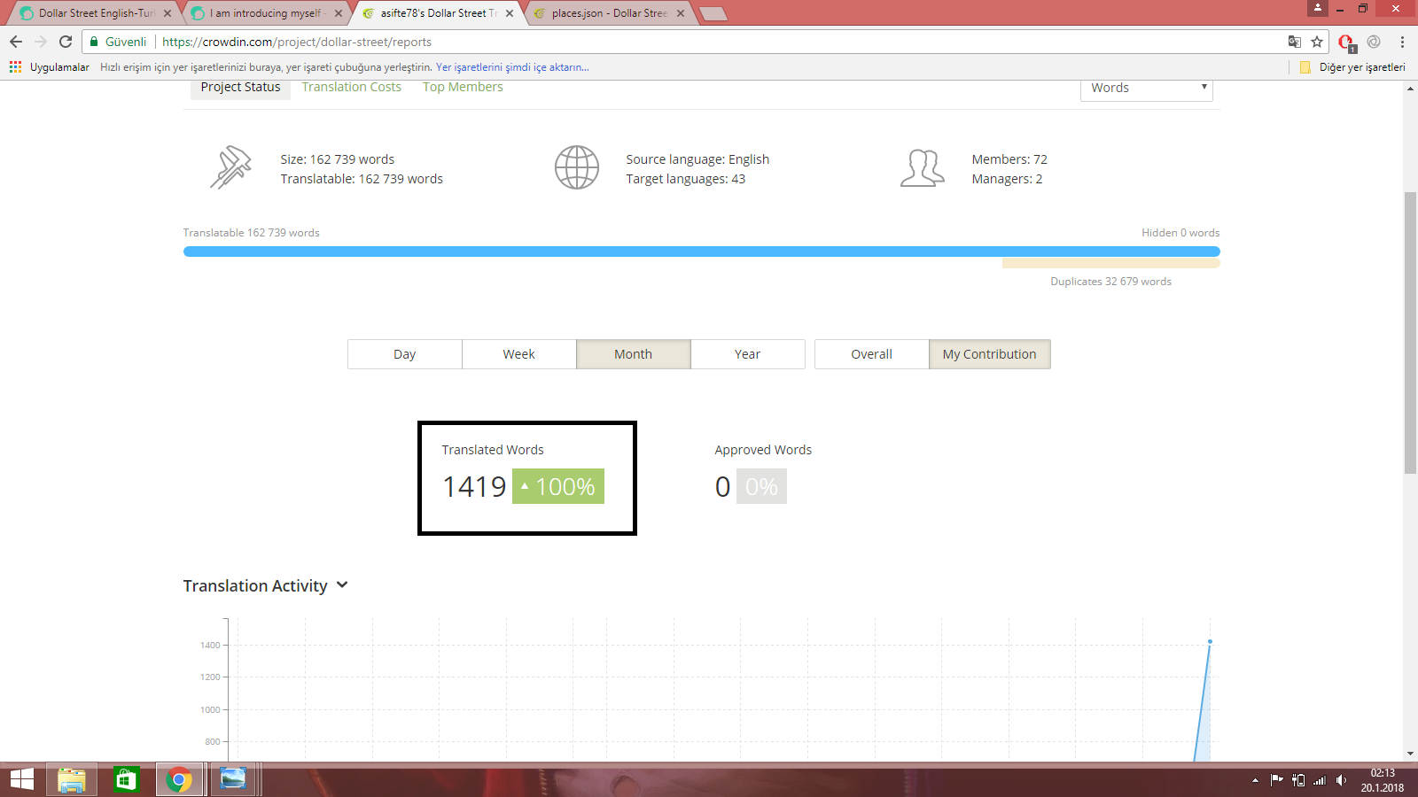Click 'Yer işaretlerini şimdi içe aktarın' link
Image resolution: width=1418 pixels, height=797 pixels.
point(512,67)
